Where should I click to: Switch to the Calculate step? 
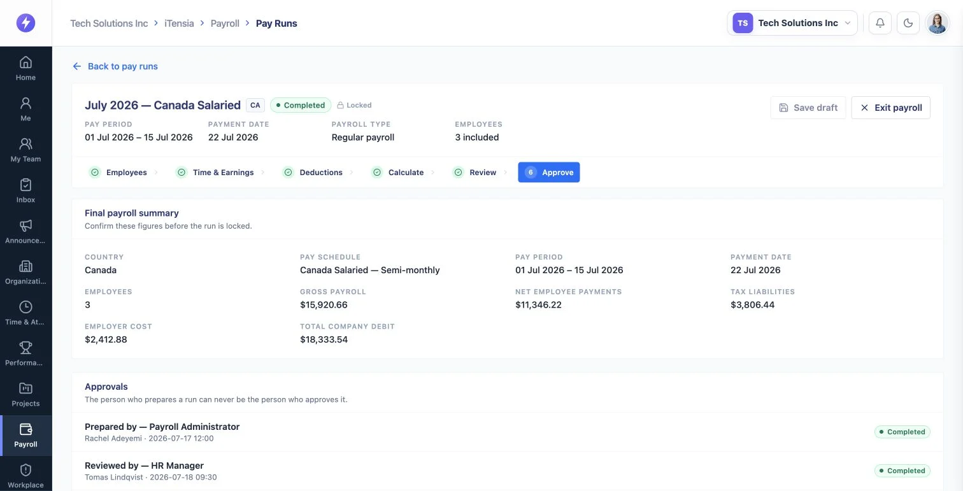tap(398, 173)
